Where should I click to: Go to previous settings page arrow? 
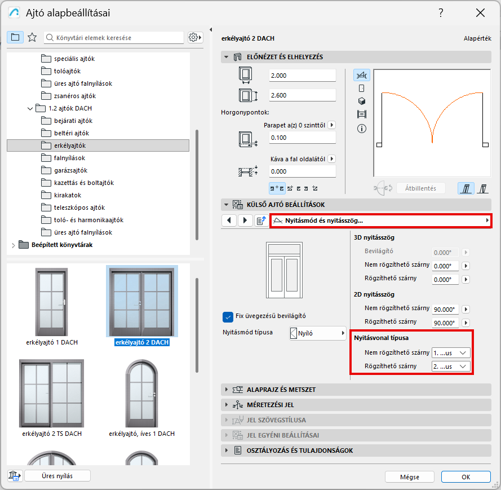(229, 220)
